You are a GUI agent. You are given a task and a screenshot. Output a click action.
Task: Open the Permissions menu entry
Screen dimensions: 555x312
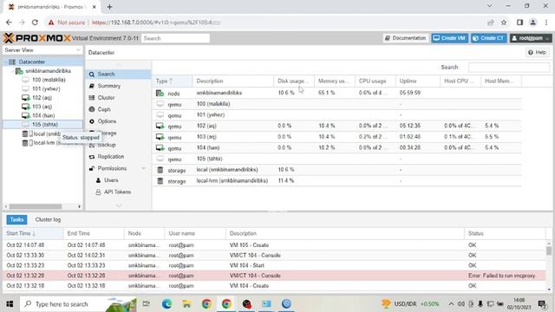(x=112, y=168)
